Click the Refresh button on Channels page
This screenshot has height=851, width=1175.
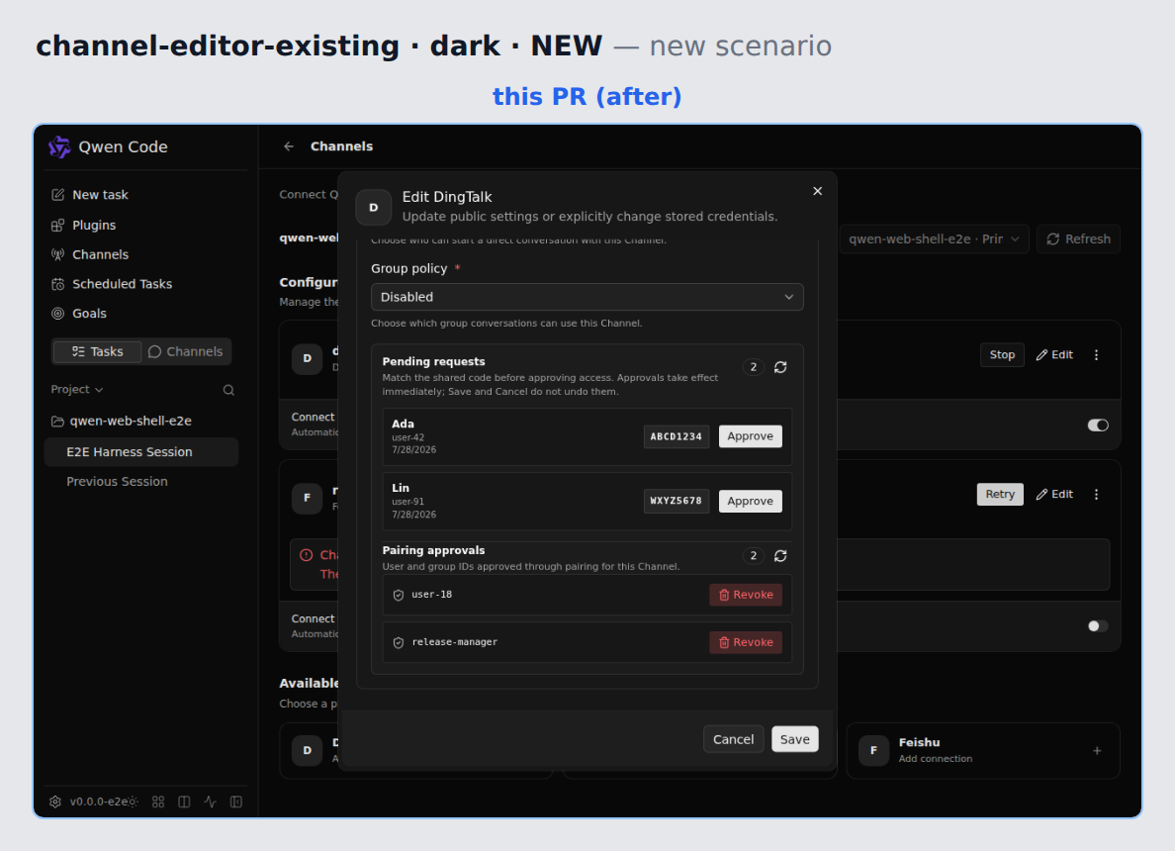tap(1078, 239)
